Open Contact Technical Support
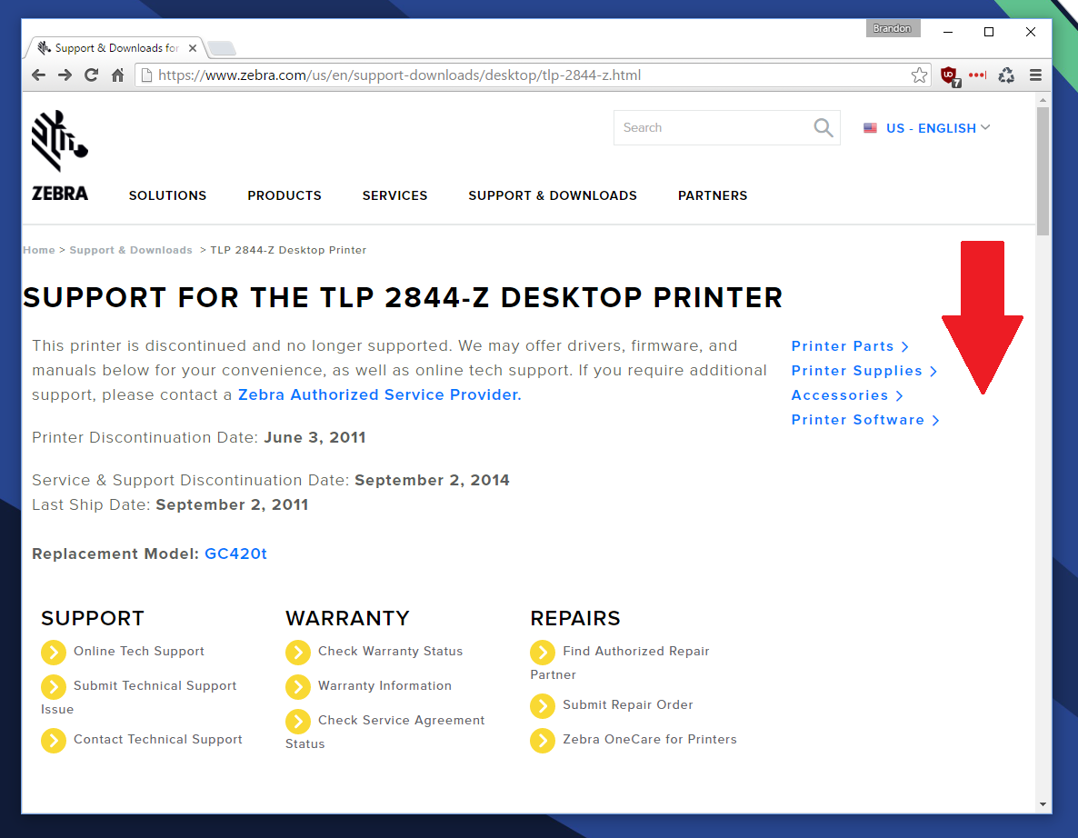1078x838 pixels. 158,739
